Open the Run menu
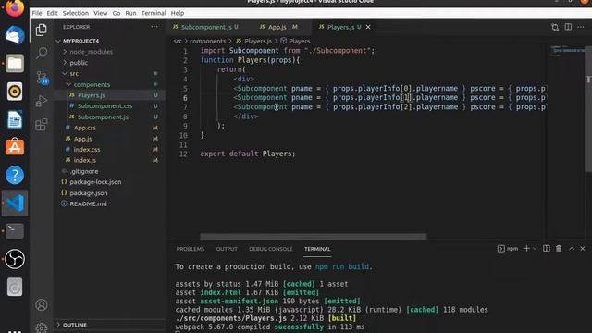This screenshot has width=592, height=333. tap(130, 13)
